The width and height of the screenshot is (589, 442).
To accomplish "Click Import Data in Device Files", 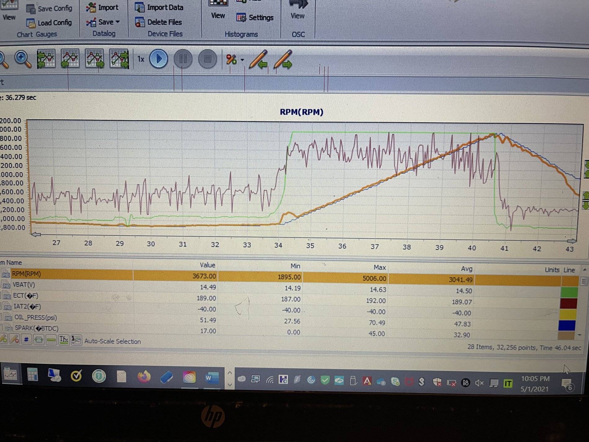I will 159,7.
